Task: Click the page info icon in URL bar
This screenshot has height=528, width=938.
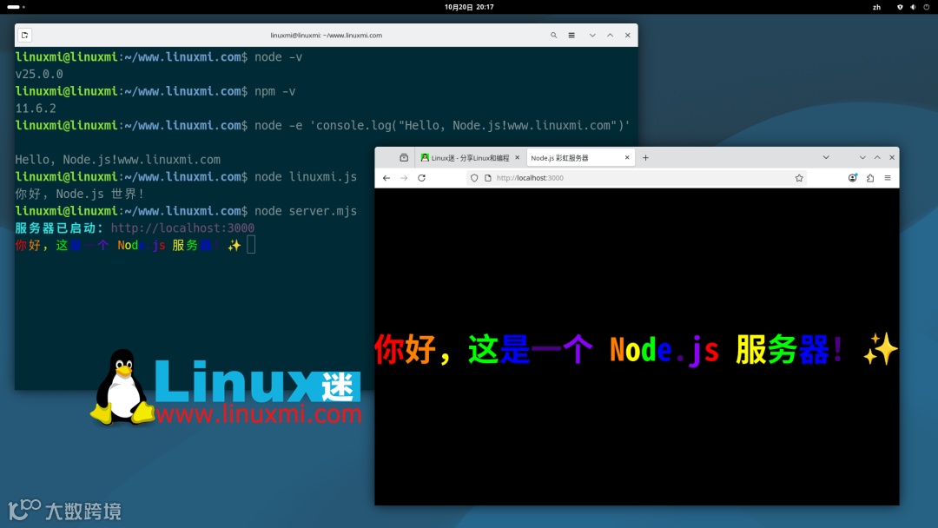Action: coord(488,178)
